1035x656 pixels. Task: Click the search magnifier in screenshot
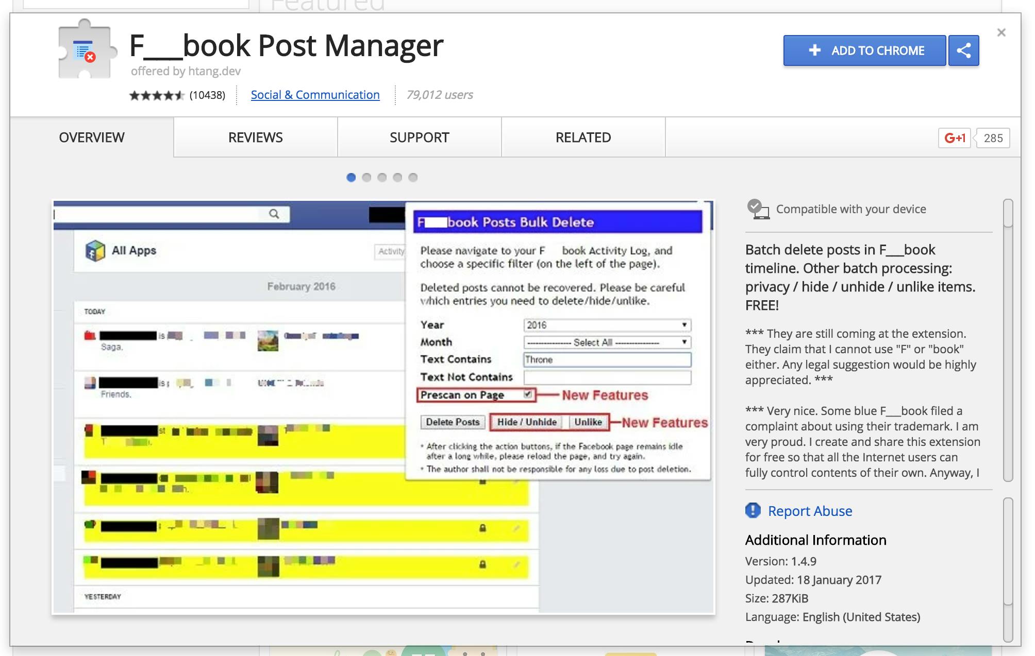(274, 214)
